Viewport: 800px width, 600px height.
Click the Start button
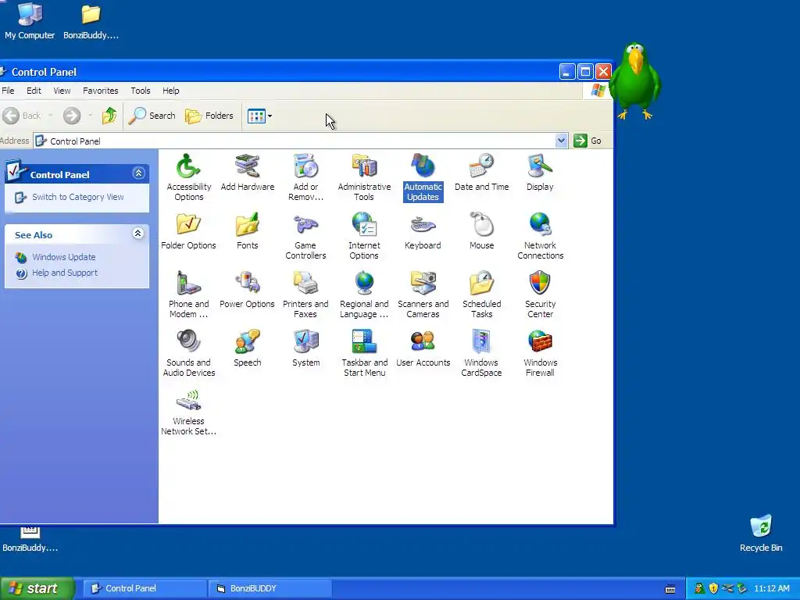tap(37, 588)
